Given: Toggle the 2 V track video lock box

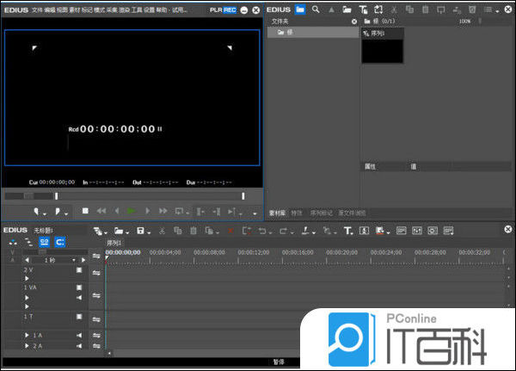Looking at the screenshot, I should (x=79, y=270).
